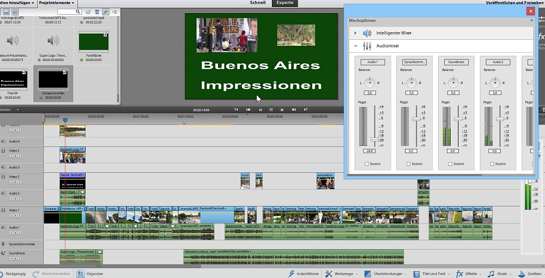Viewport: 545px width, 278px height.
Task: Select the Farbfläche thumbnail
Action: [94, 41]
